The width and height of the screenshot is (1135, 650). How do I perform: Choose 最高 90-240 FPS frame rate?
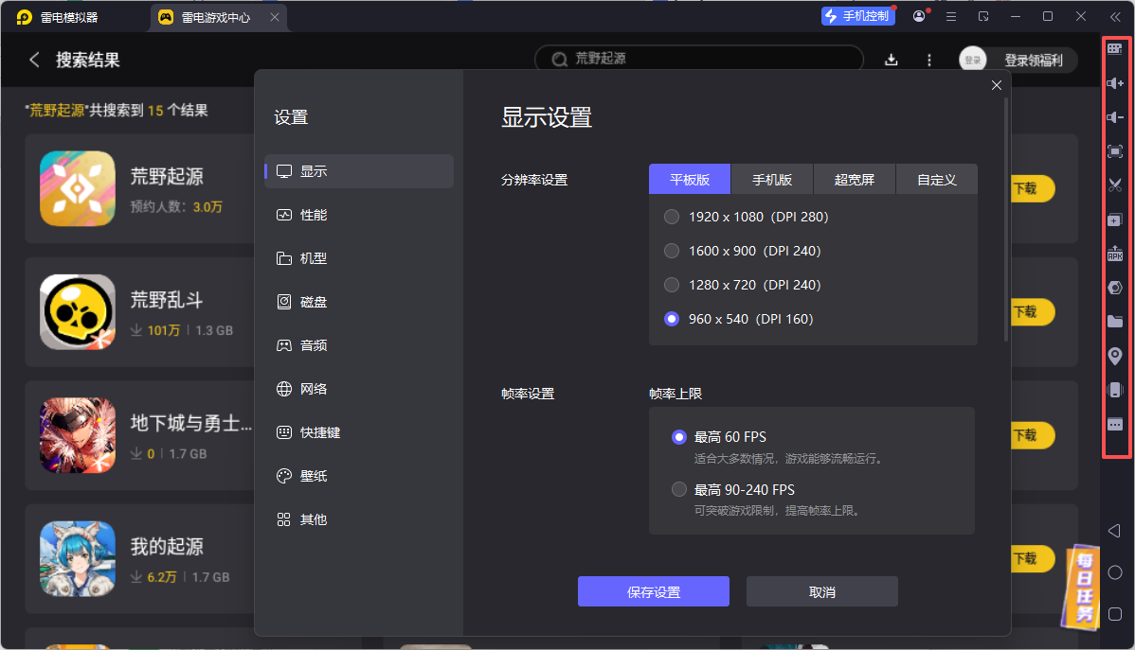tap(679, 489)
